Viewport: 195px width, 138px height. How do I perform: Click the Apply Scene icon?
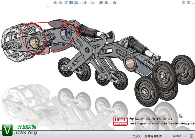106,3
